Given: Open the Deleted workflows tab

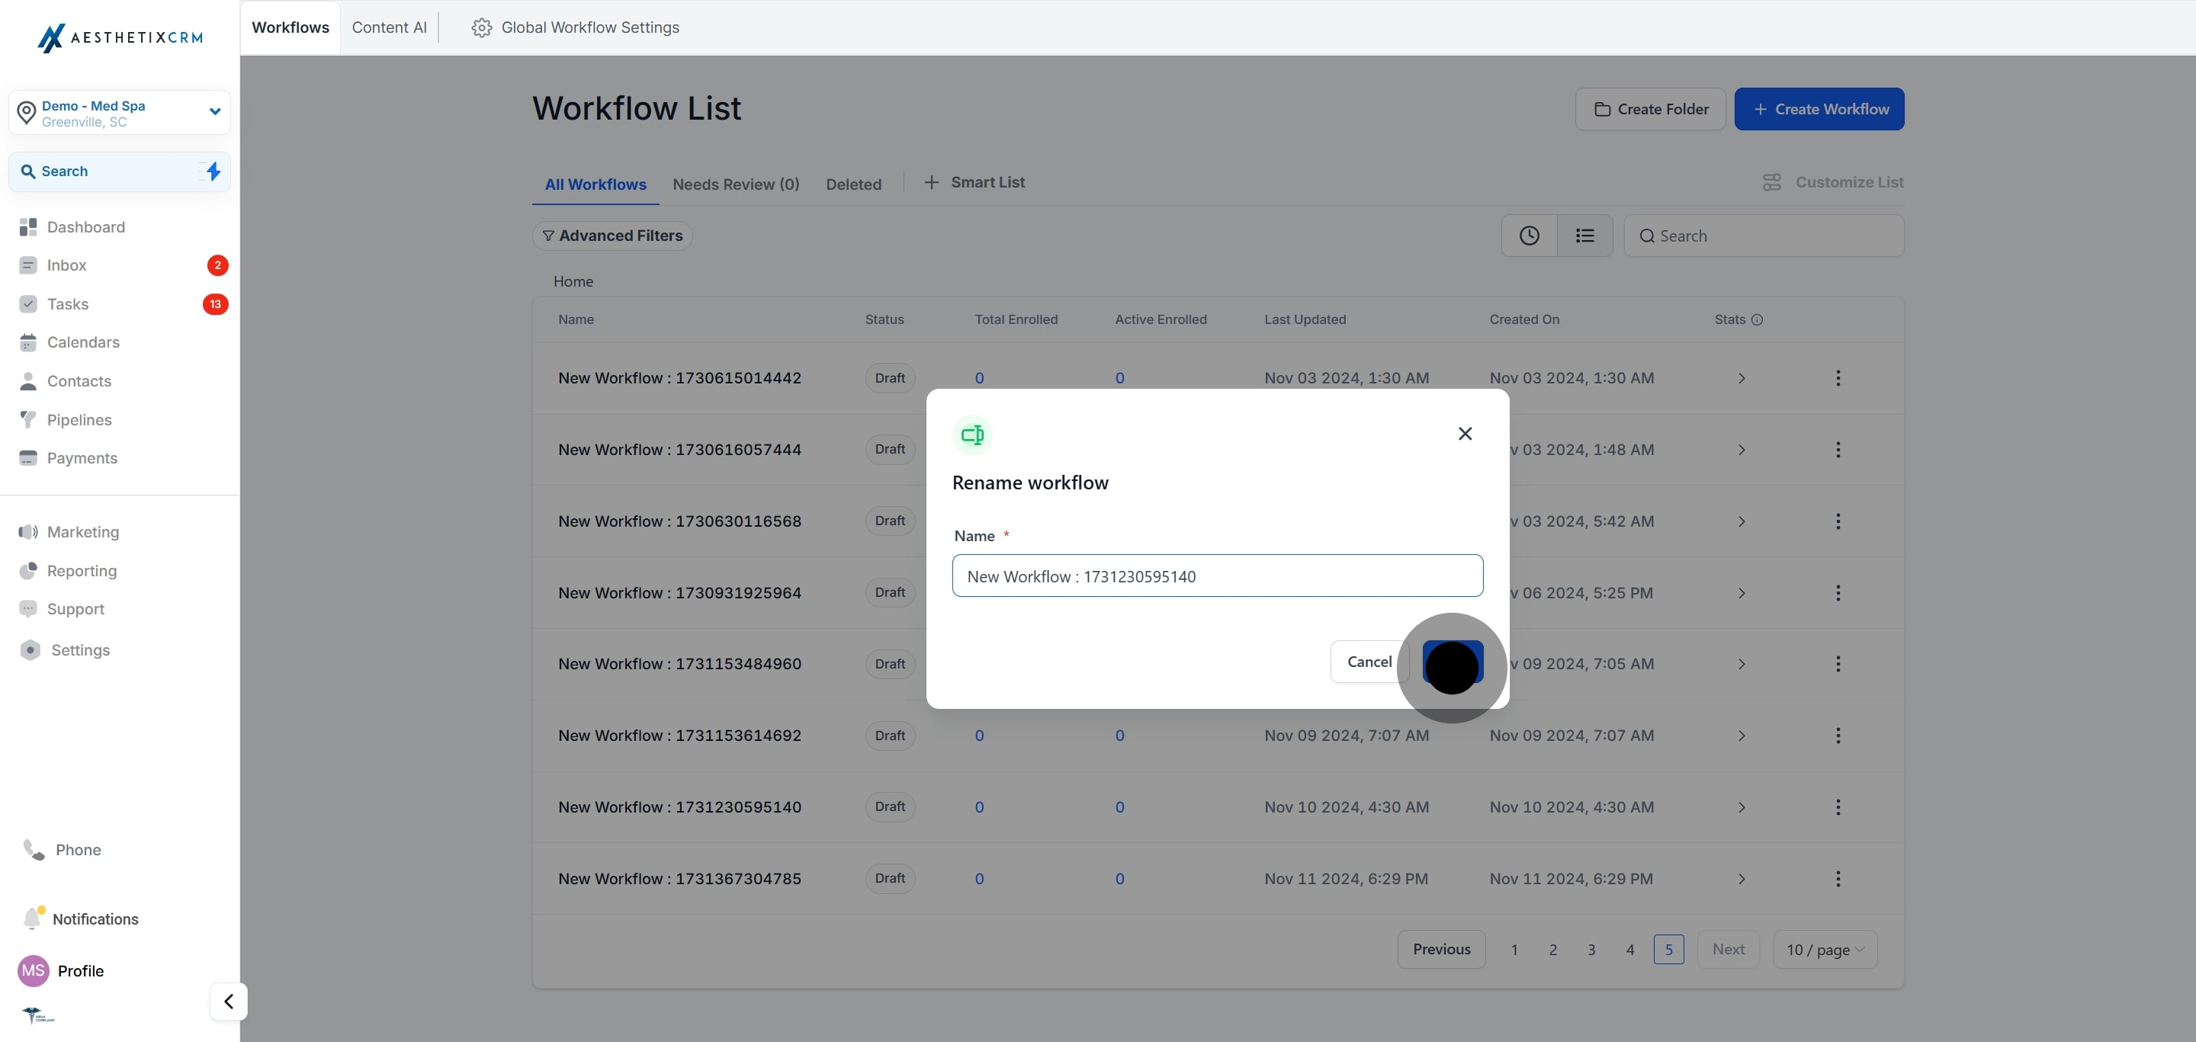Looking at the screenshot, I should [x=853, y=184].
